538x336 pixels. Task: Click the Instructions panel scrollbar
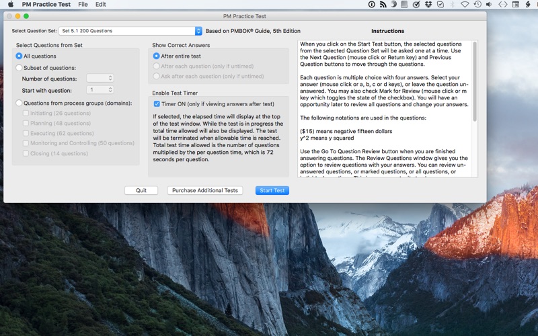475,81
